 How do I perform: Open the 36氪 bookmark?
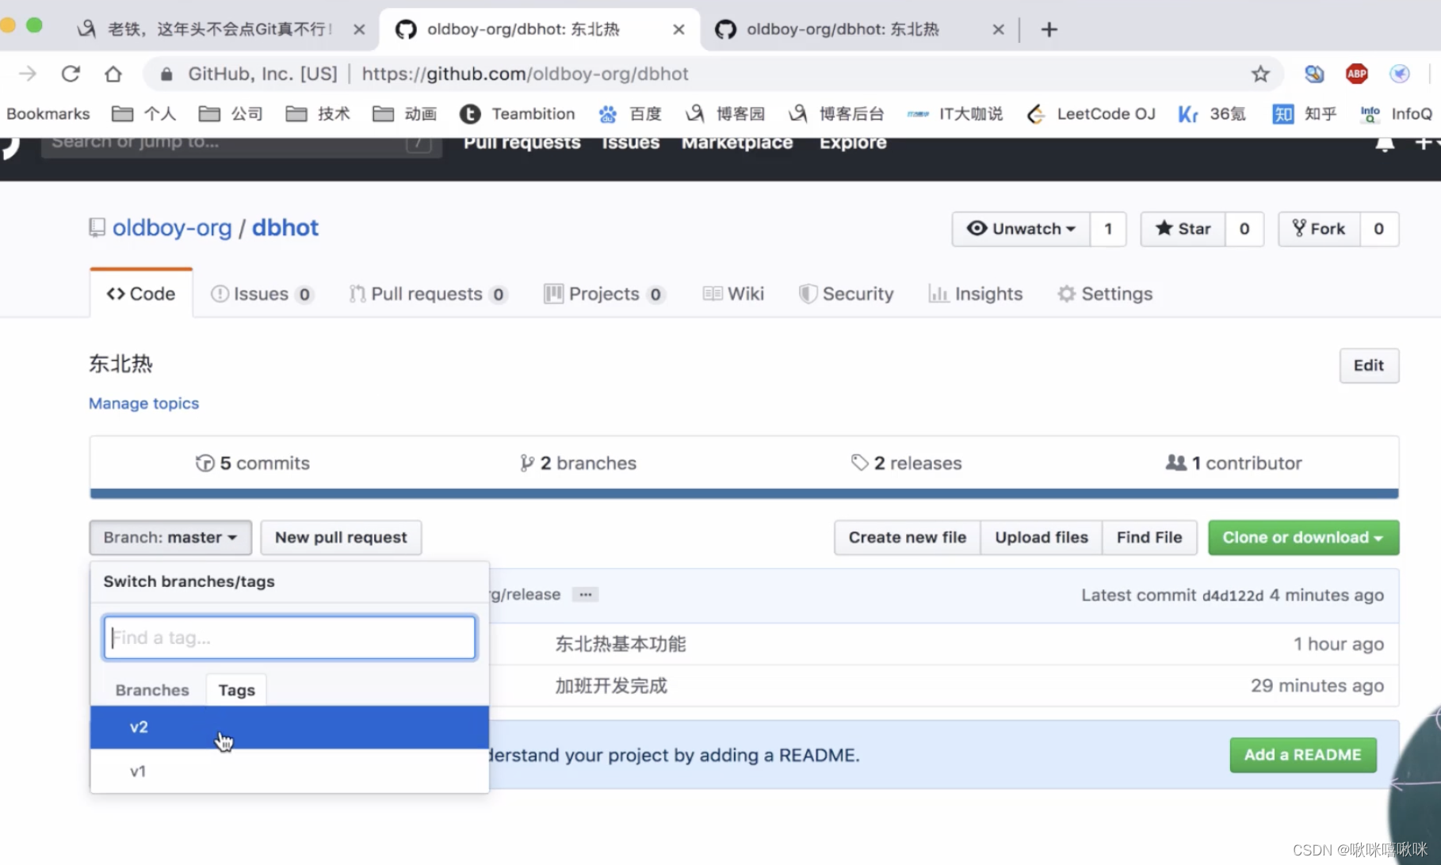(x=1211, y=114)
